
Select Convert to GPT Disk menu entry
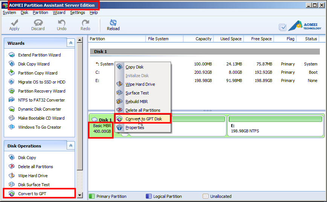(x=143, y=119)
